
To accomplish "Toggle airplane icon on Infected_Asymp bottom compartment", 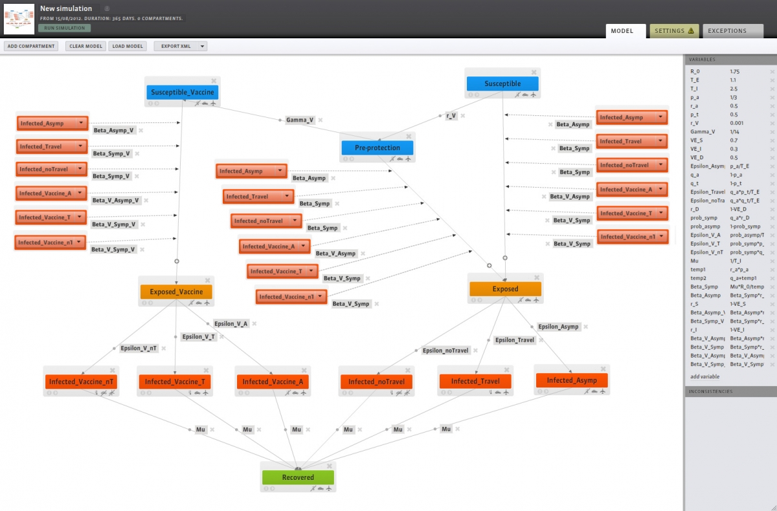I will (602, 391).
